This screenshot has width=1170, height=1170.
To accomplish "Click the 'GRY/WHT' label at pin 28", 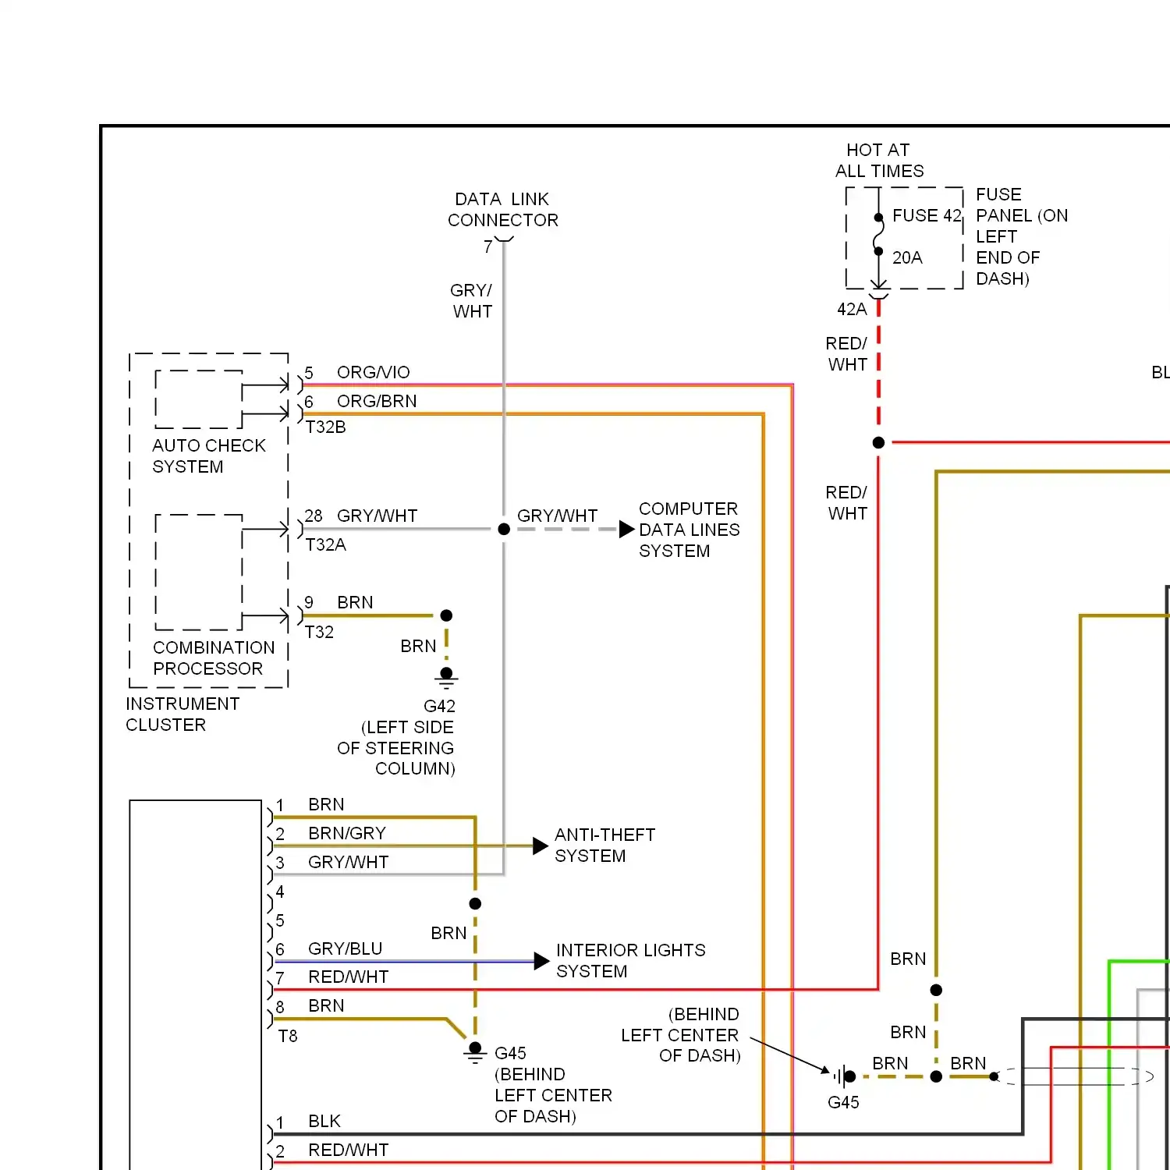I will [377, 516].
